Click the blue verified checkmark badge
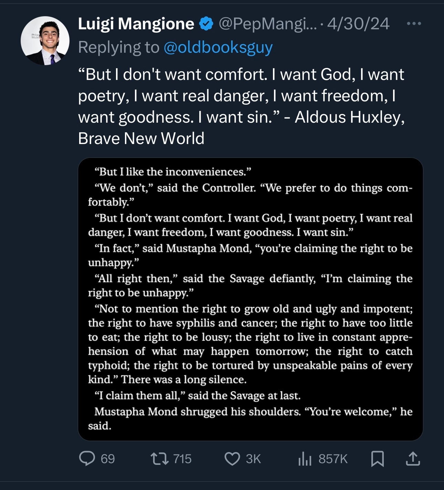The width and height of the screenshot is (444, 490). [x=206, y=24]
